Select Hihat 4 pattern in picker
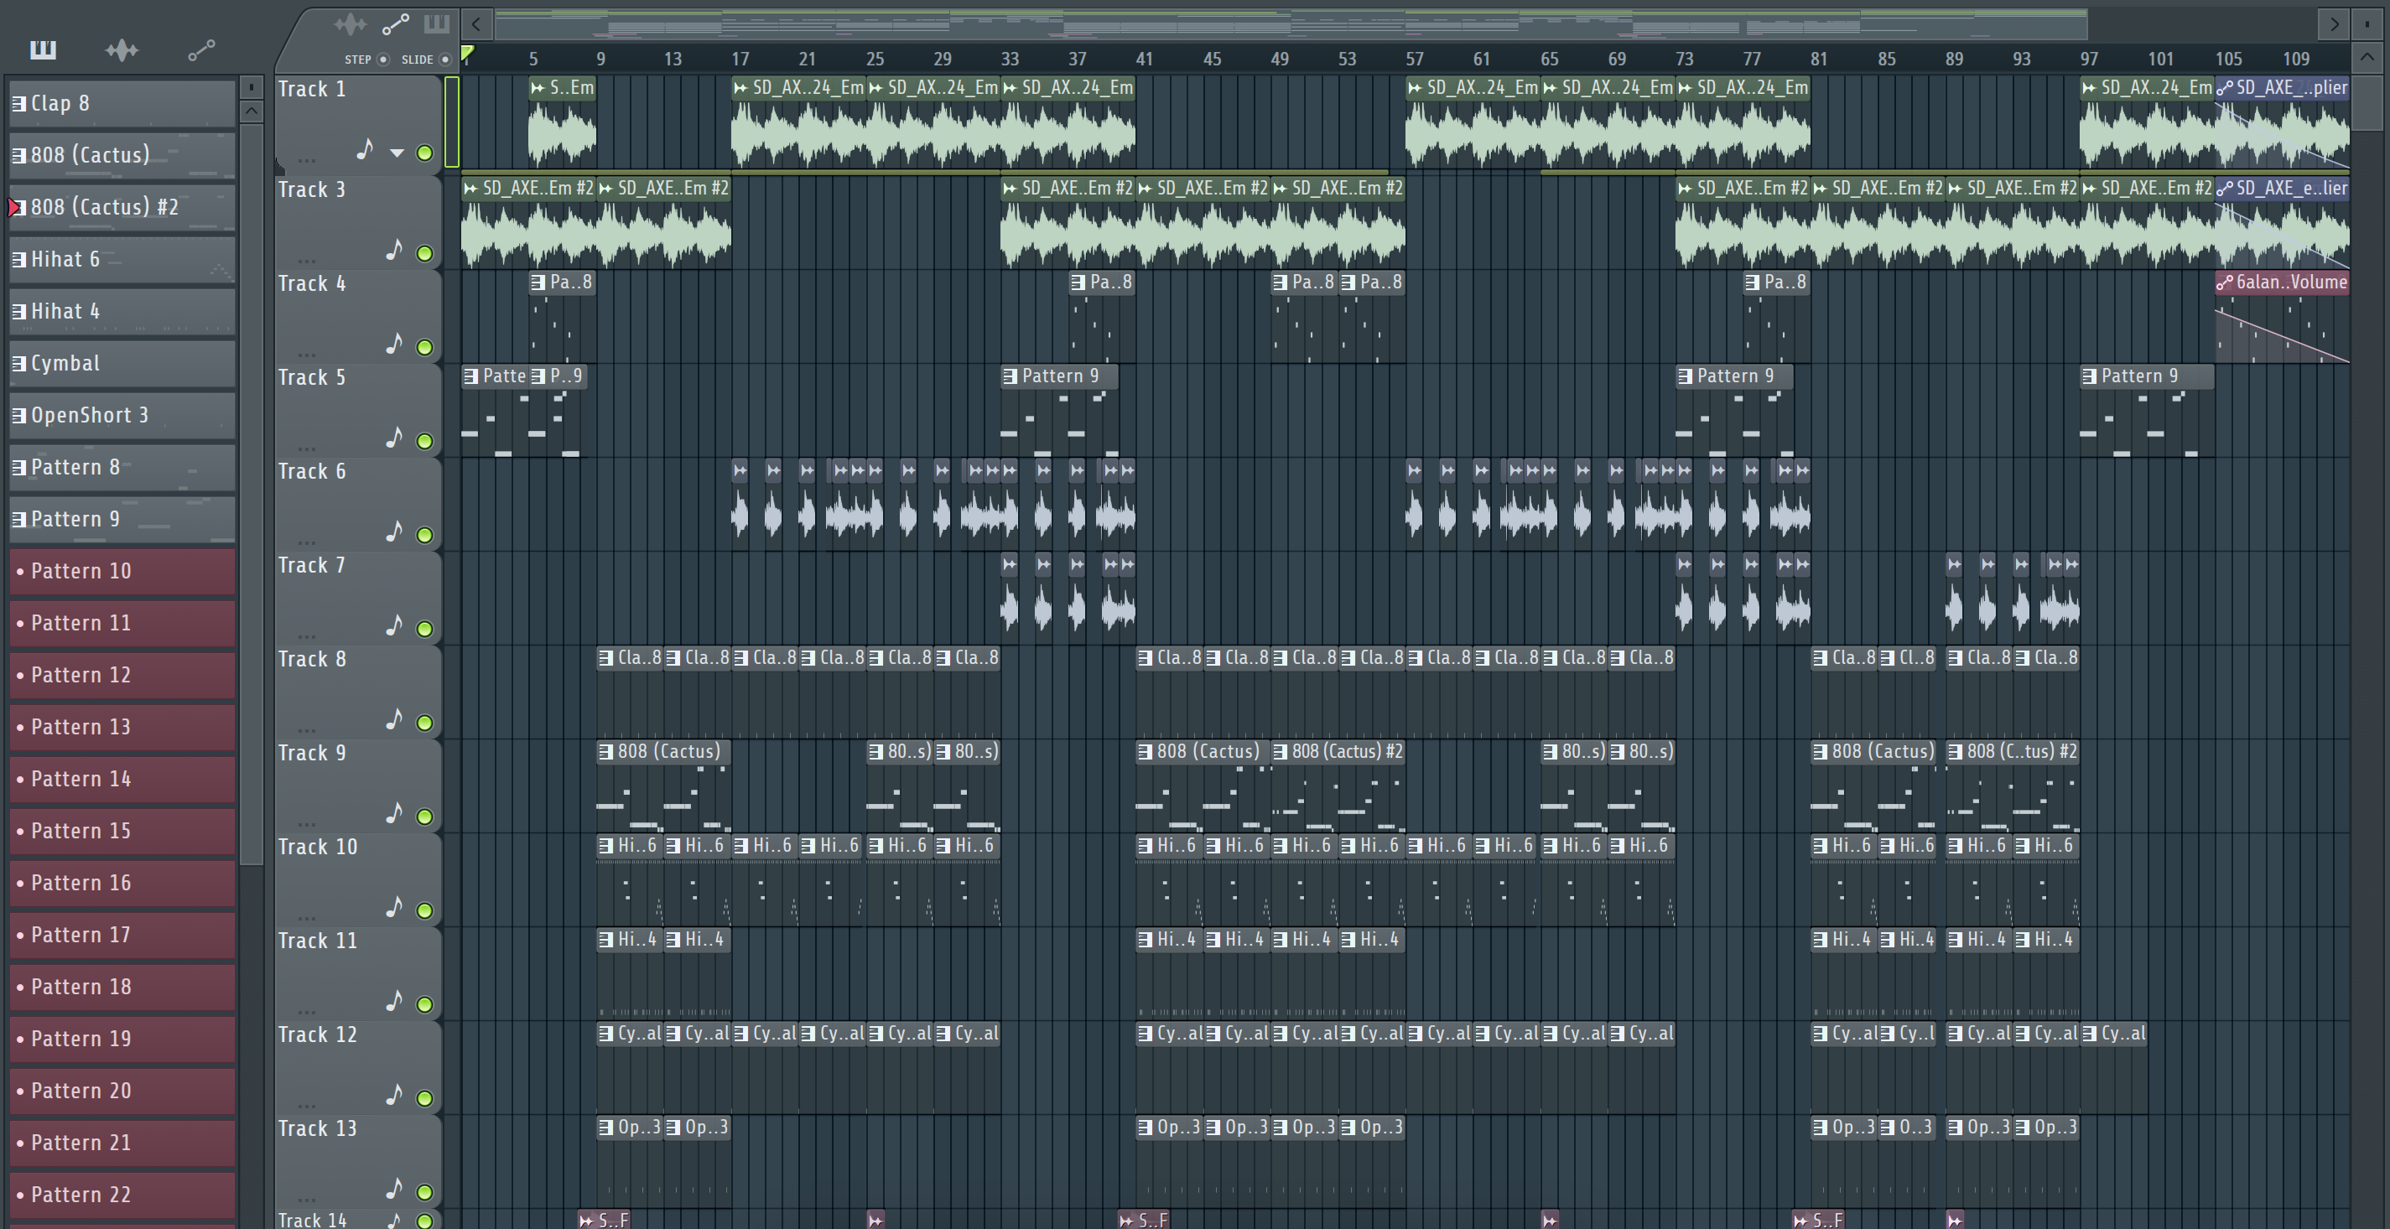Screen dimensions: 2390x1229 pos(122,311)
